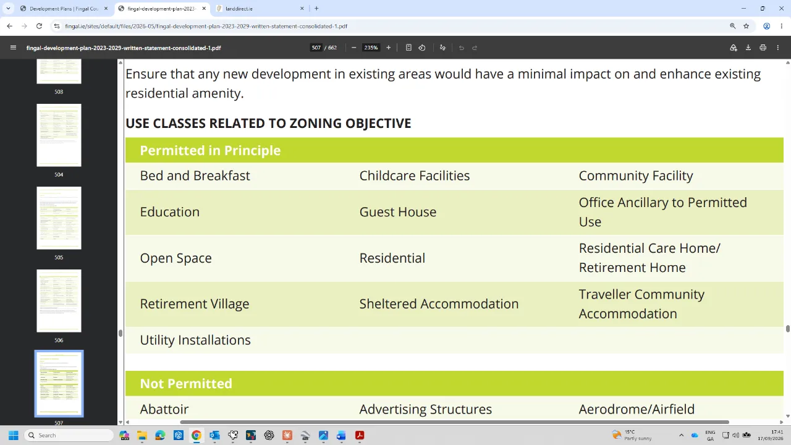Open Chrome's three-dot menu
791x445 pixels.
pyautogui.click(x=782, y=26)
